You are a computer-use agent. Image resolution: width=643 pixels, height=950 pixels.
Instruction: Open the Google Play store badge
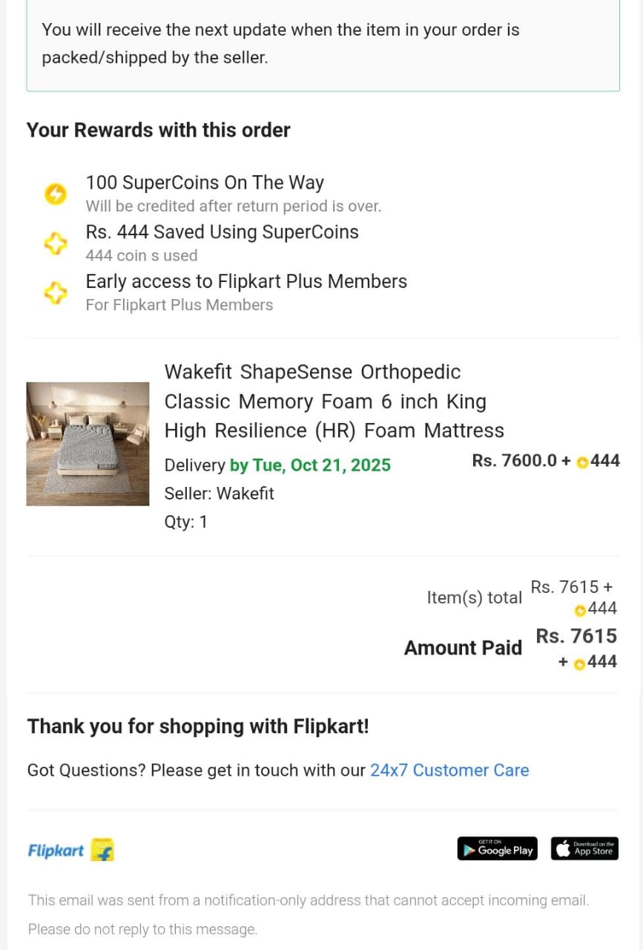[497, 849]
